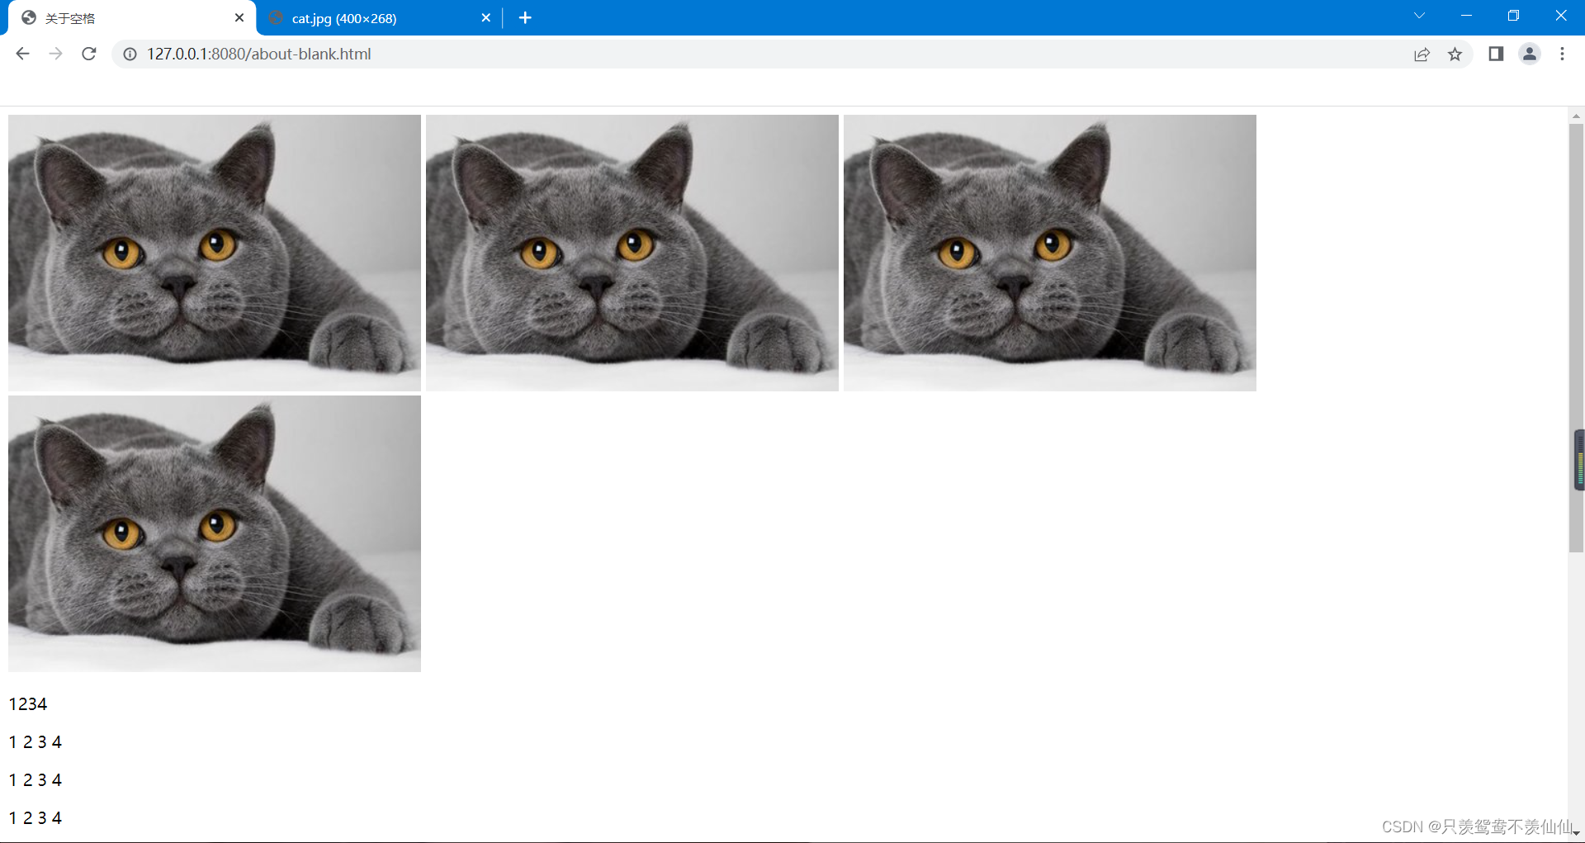Go forward to the next page
Screen dimensions: 1585x843
(x=55, y=54)
